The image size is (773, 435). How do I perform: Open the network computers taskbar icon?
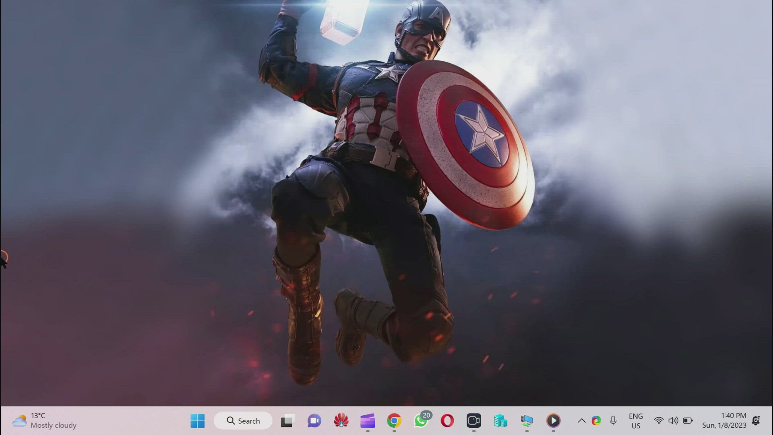[x=527, y=421]
